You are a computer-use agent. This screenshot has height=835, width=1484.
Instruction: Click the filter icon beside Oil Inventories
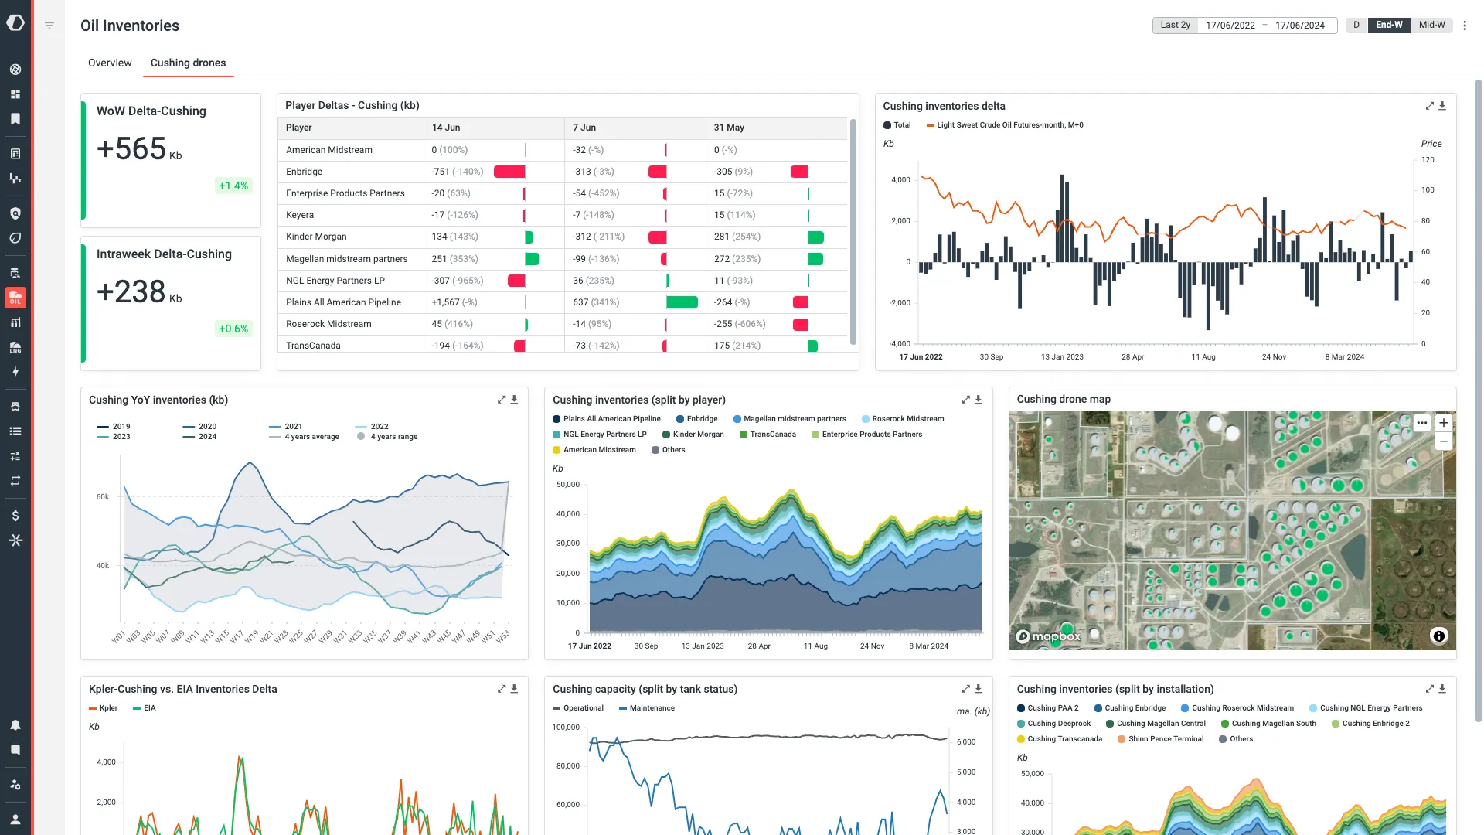click(x=49, y=26)
